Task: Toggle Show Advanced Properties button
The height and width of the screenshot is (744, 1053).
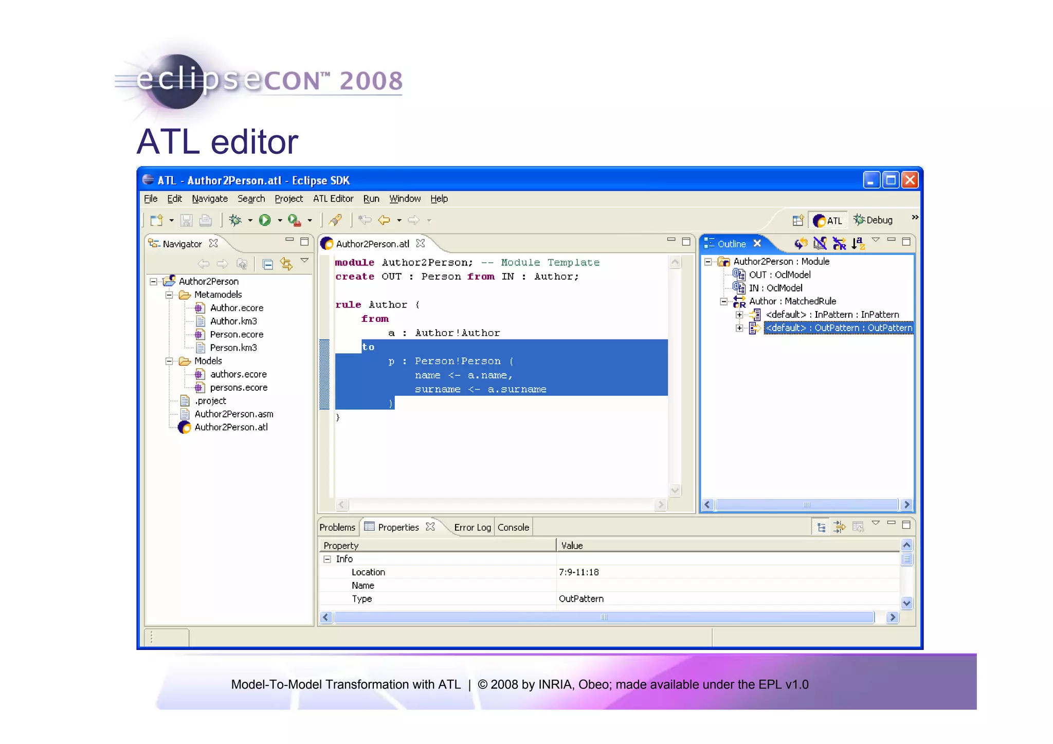Action: coord(839,527)
